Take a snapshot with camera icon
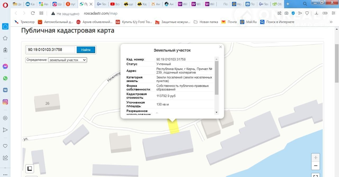The width and height of the screenshot is (339, 177). [286, 13]
